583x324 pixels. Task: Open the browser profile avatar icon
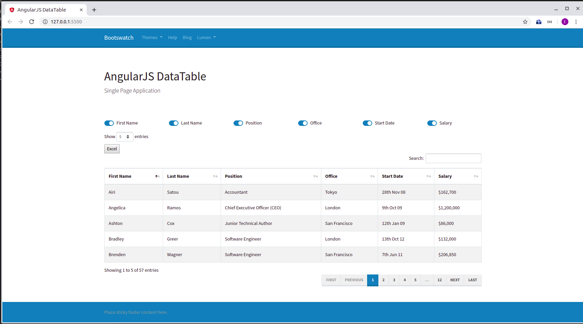click(565, 22)
